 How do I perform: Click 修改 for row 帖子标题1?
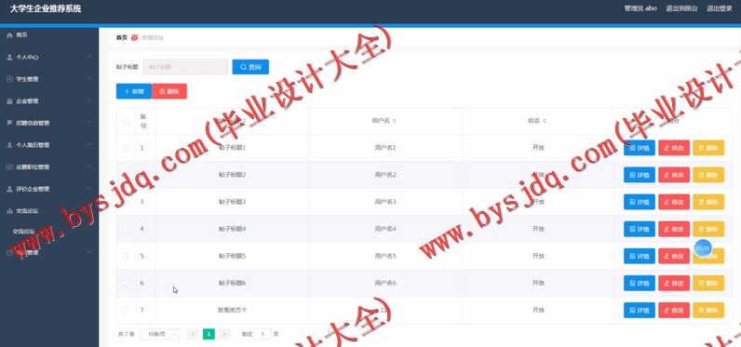coord(674,148)
